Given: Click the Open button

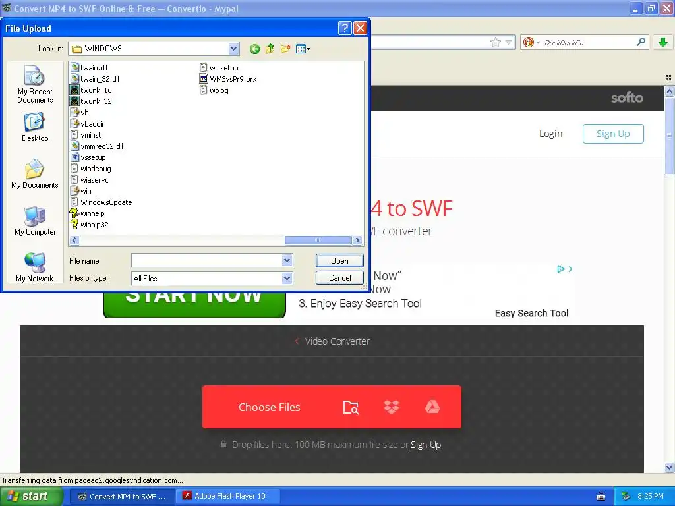Looking at the screenshot, I should point(339,260).
